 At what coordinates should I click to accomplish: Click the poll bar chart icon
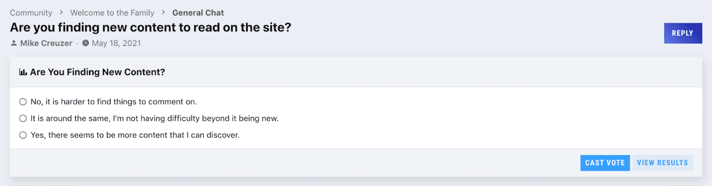(23, 72)
